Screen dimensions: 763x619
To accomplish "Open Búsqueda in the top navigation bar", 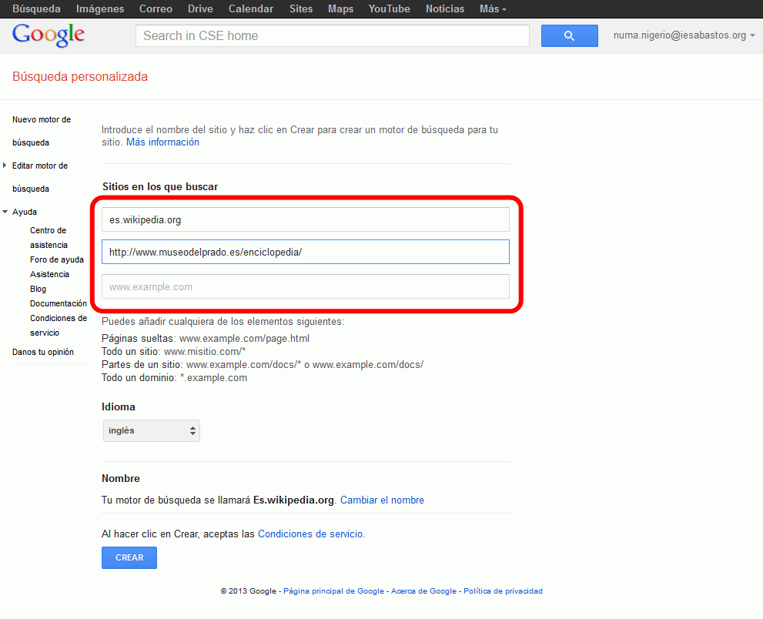I will pos(36,8).
